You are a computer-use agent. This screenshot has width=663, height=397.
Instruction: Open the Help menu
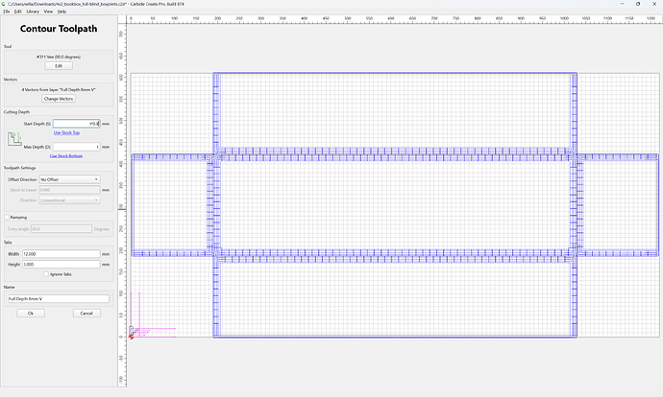(61, 12)
